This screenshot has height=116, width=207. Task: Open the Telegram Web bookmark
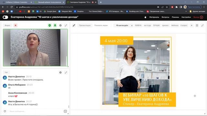(x=65, y=12)
